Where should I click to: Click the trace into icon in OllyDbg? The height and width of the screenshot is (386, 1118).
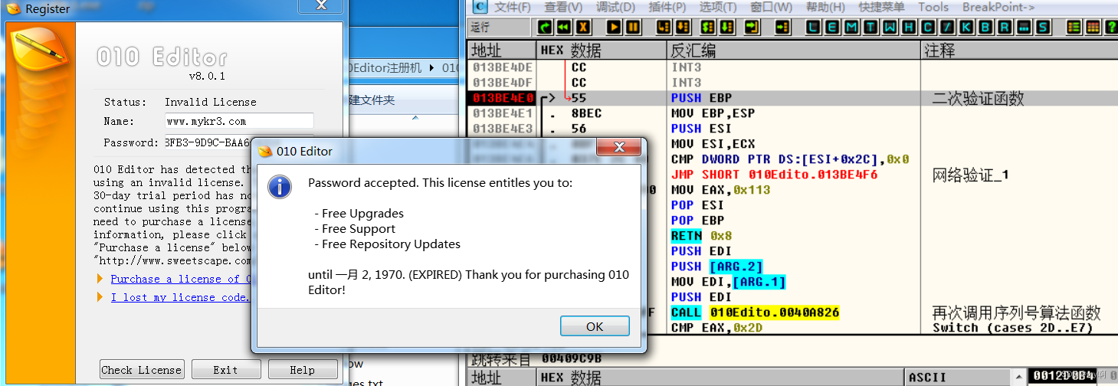708,28
